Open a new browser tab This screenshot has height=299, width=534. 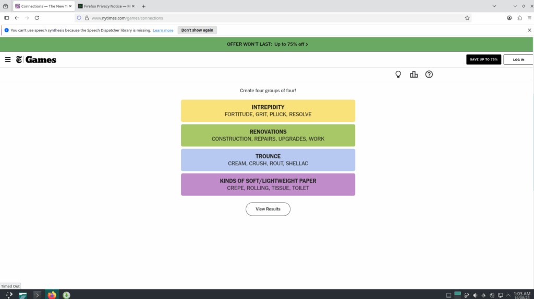click(x=144, y=6)
